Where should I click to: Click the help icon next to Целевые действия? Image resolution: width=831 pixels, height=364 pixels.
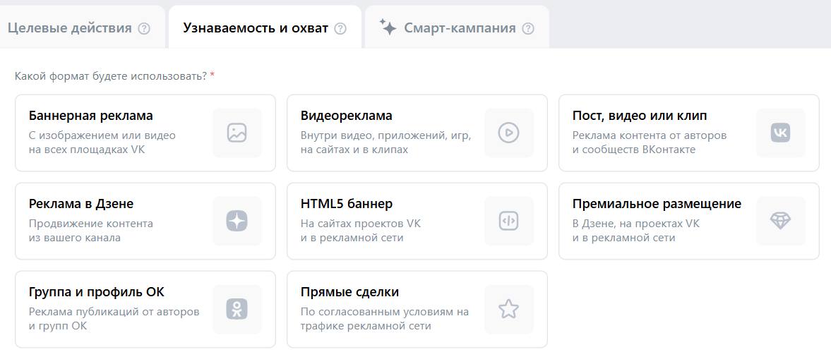(x=143, y=29)
